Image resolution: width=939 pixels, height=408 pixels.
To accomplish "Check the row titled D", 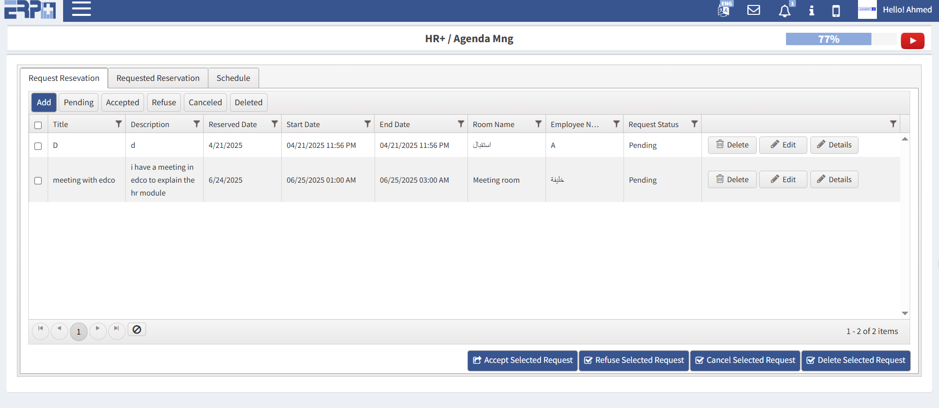I will pos(38,146).
